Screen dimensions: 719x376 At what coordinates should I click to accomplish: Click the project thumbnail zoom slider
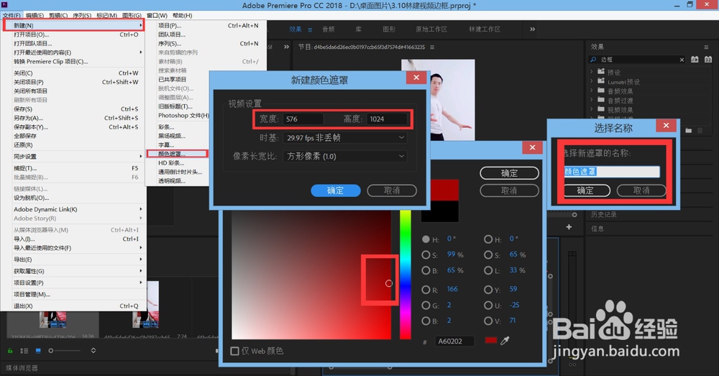tap(65, 351)
